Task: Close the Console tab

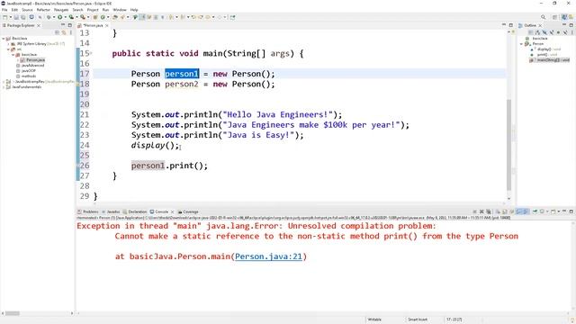Action: [172, 211]
